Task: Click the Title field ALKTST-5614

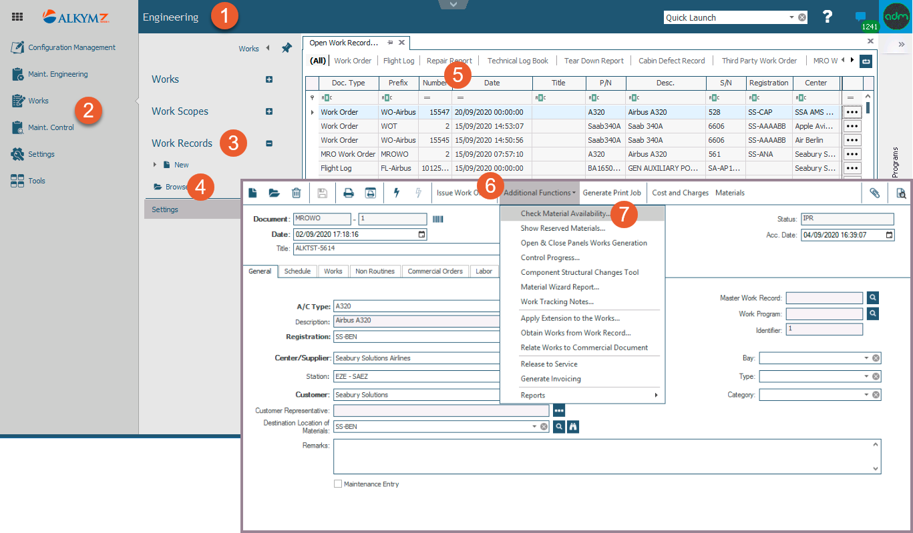Action: (x=397, y=248)
